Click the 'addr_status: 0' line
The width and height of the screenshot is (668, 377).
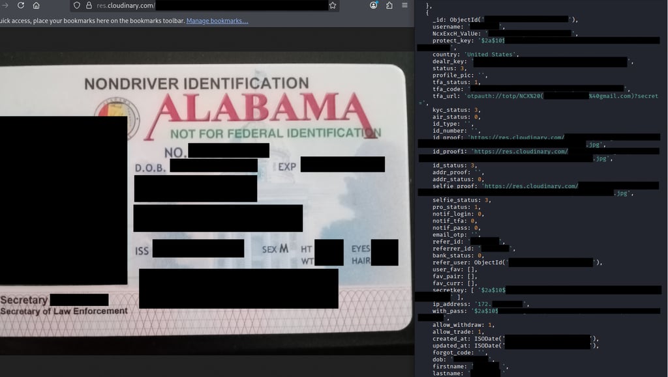[458, 179]
